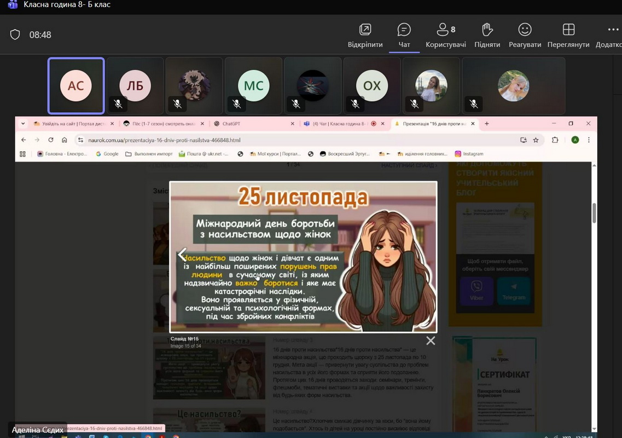The image size is (622, 438).
Task: Open the tab search dropdown arrow in browser
Action: [23, 124]
